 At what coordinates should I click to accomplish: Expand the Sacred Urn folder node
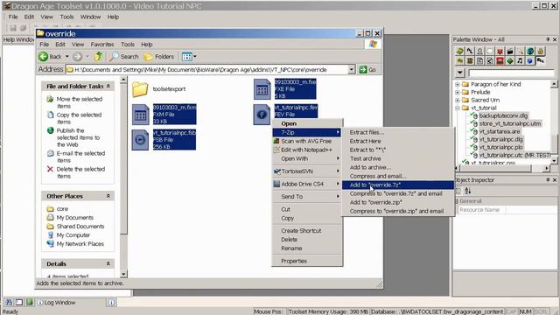457,100
